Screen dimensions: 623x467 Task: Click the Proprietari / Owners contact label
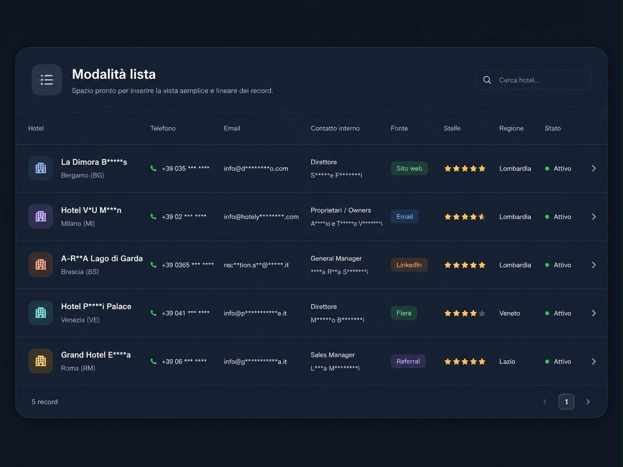(x=341, y=210)
